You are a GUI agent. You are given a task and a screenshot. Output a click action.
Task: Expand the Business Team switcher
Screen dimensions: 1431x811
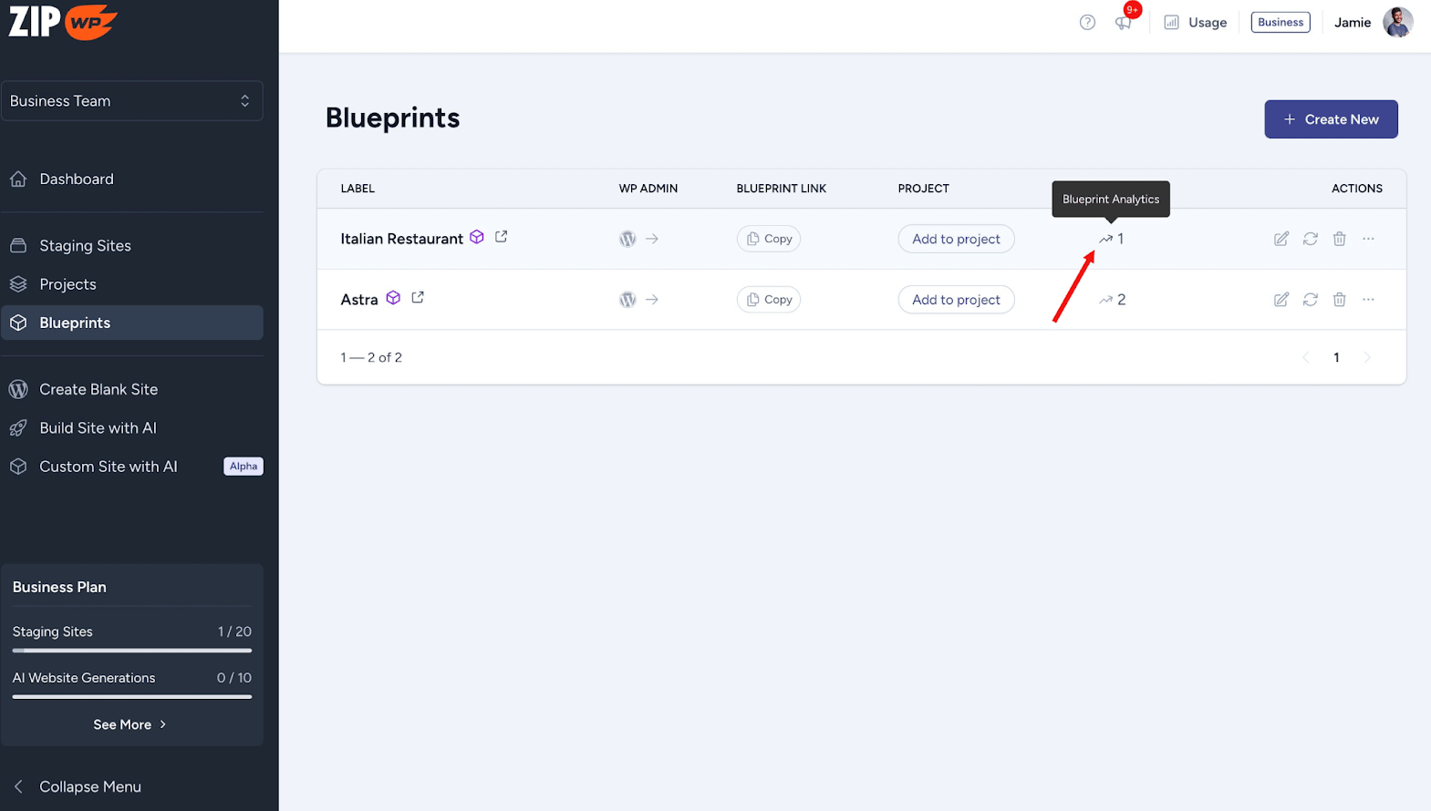(131, 101)
